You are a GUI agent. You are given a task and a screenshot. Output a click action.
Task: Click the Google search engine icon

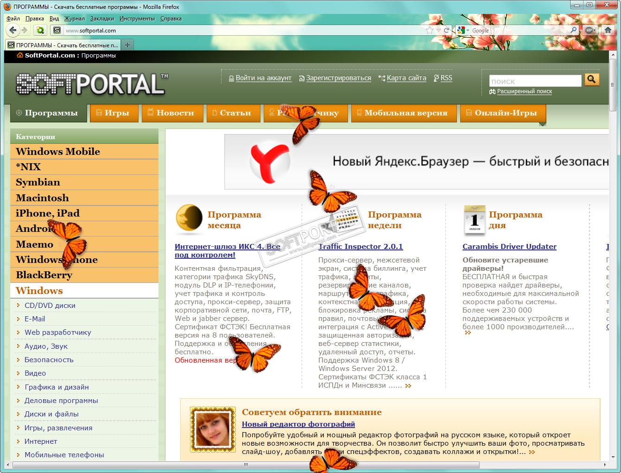coord(461,31)
